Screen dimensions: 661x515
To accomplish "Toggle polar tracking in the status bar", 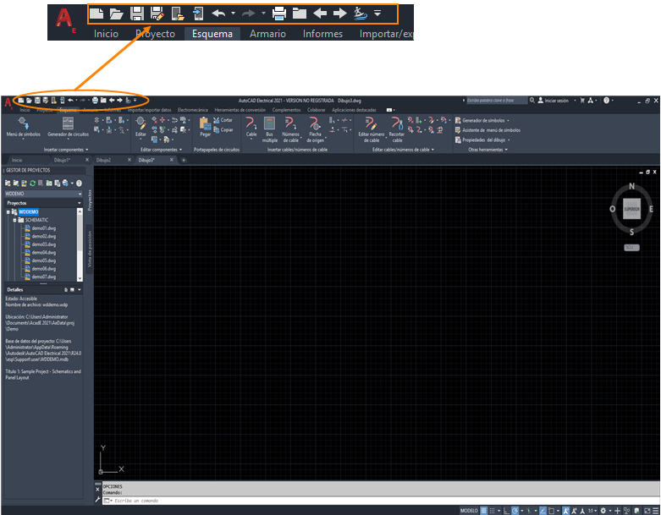I will (515, 511).
